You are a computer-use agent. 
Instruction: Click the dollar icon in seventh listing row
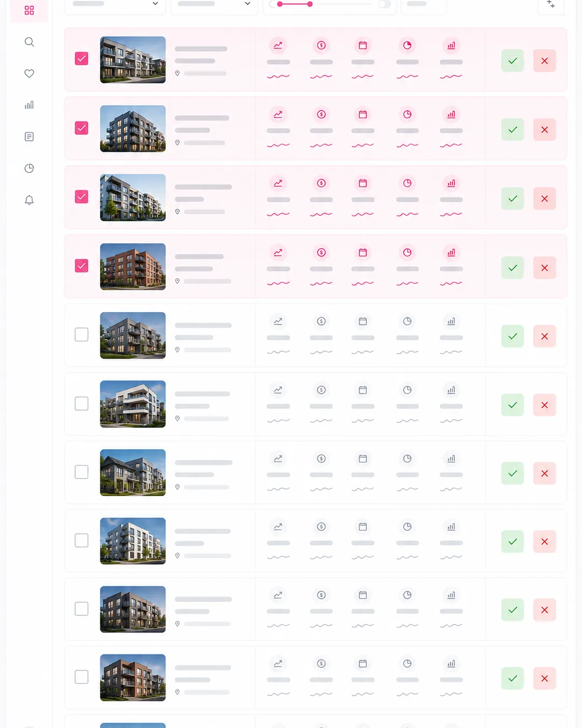(321, 458)
